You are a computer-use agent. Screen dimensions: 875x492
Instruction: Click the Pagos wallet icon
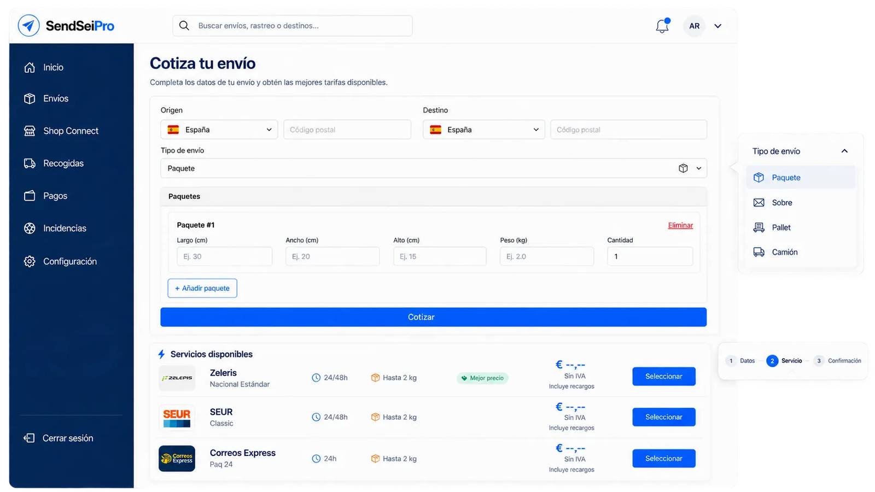coord(30,196)
